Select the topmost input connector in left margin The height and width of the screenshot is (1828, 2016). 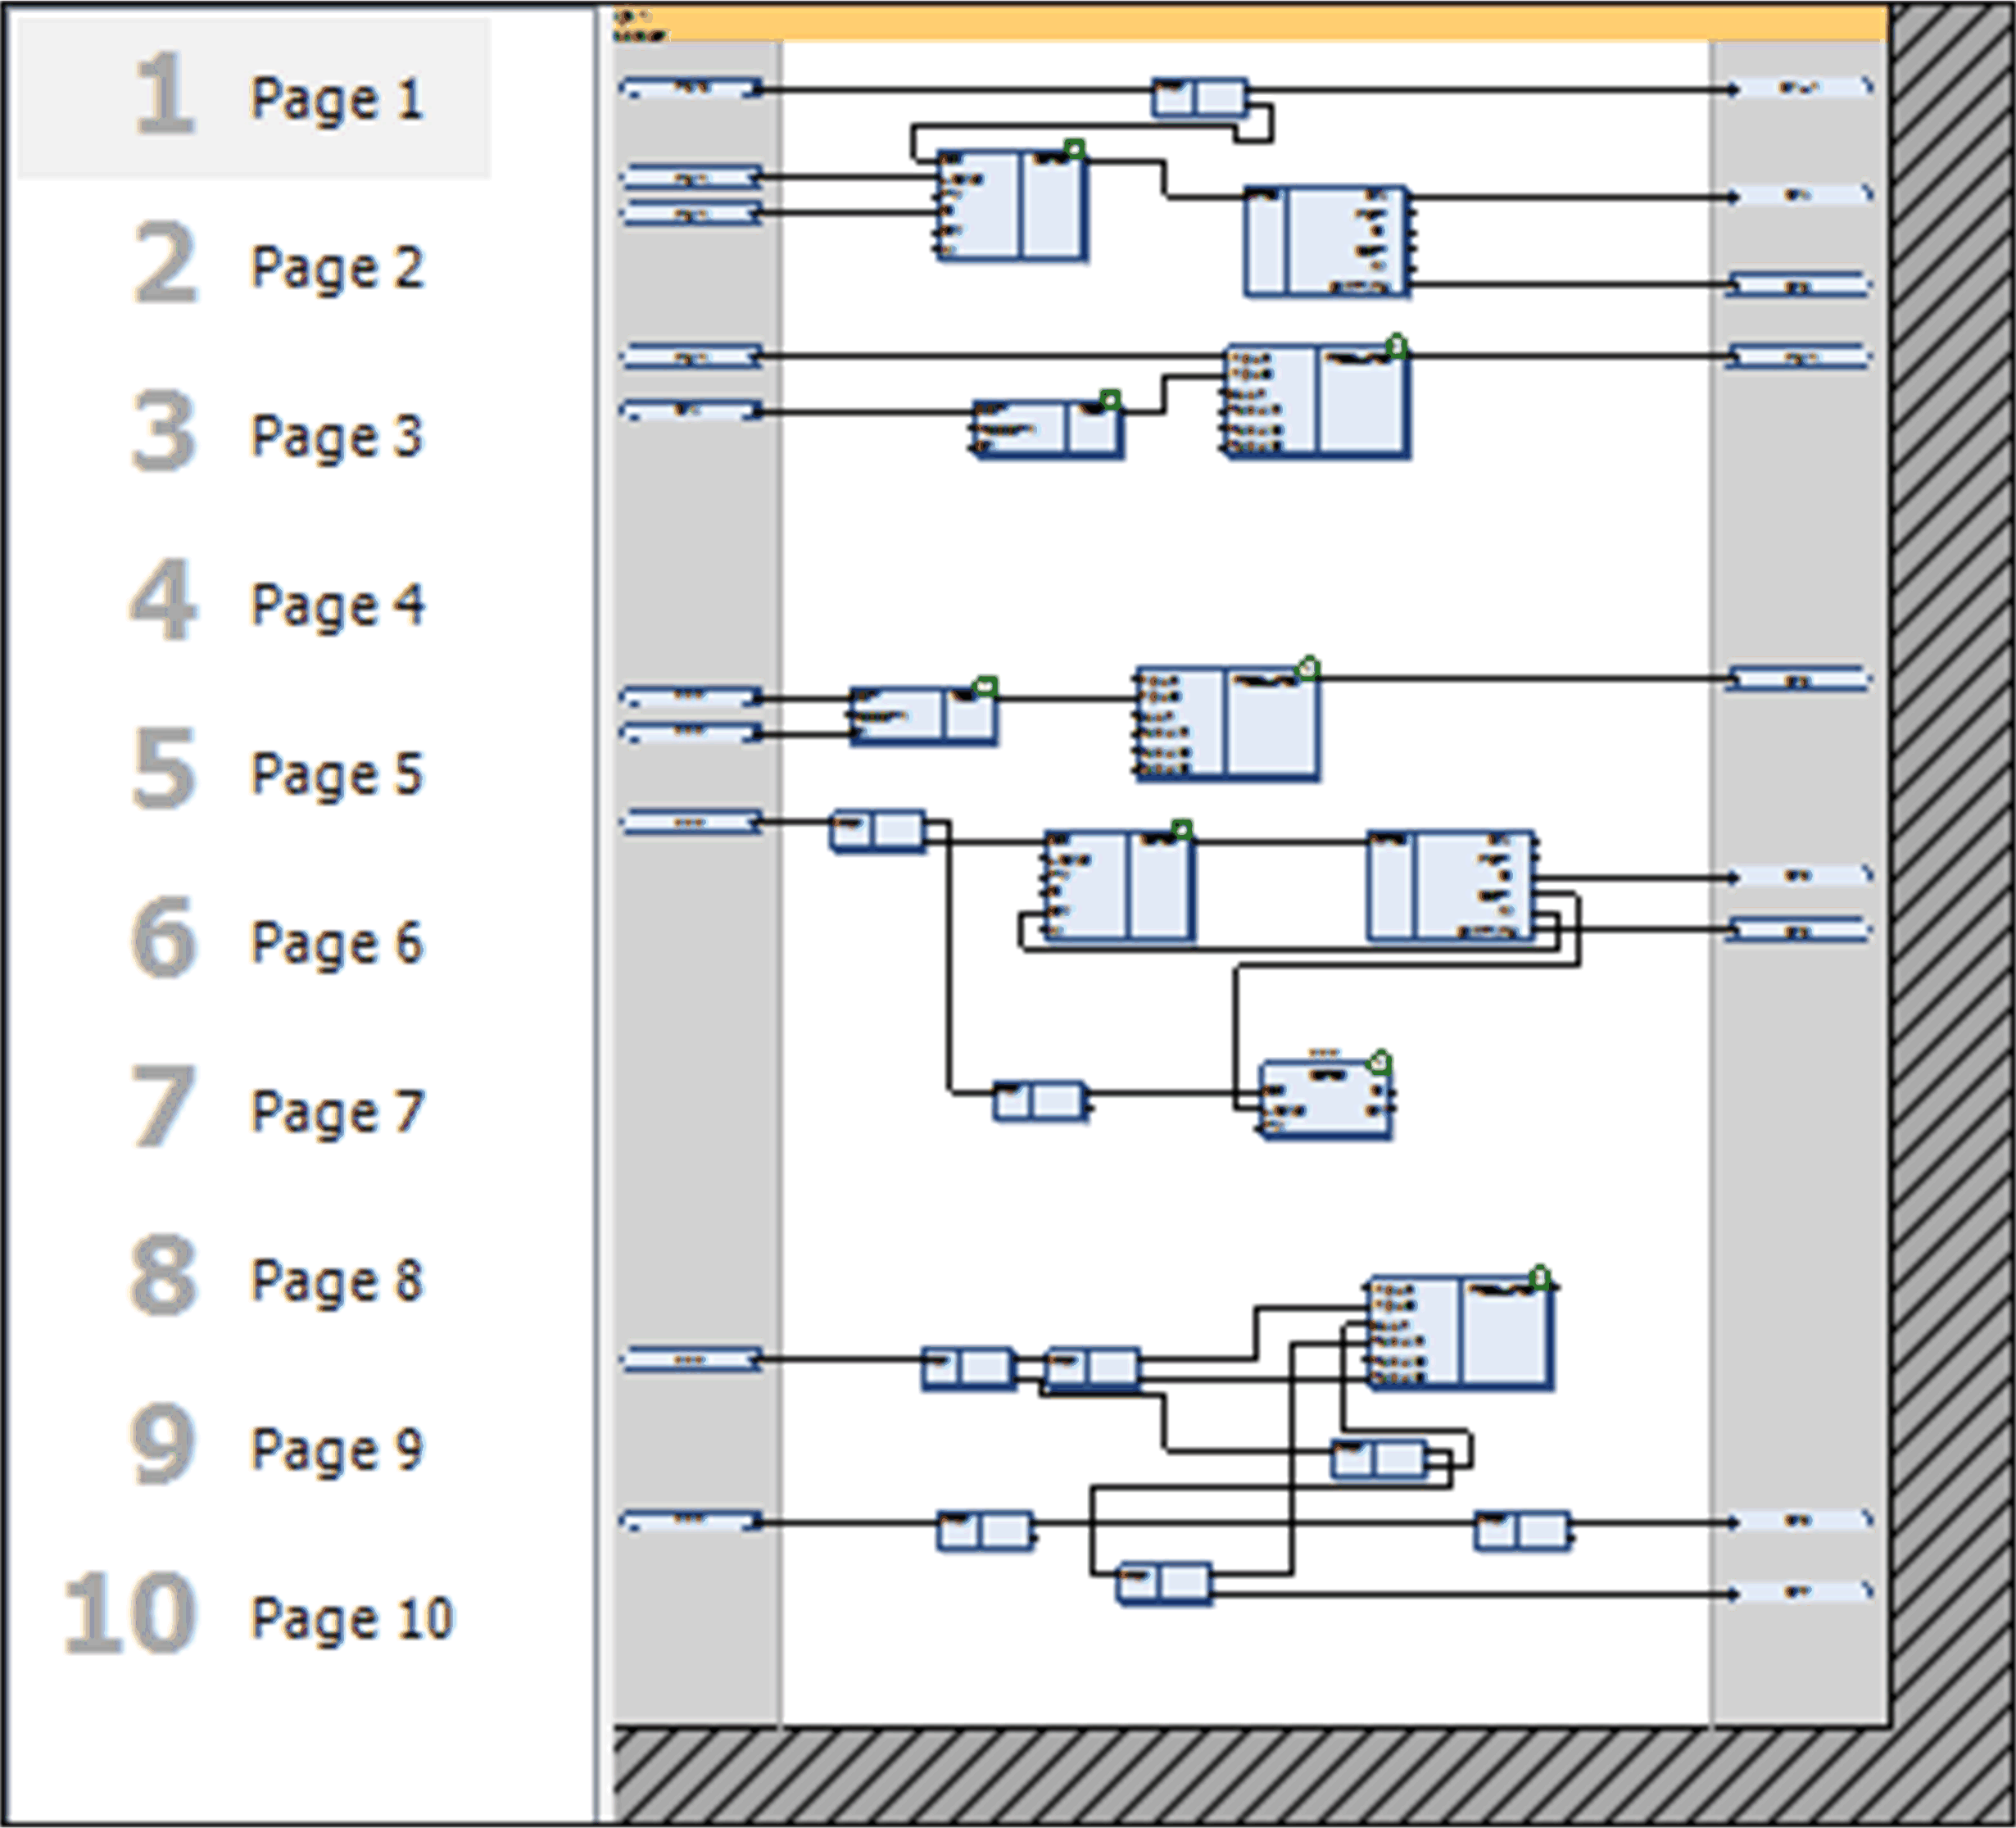pyautogui.click(x=690, y=89)
